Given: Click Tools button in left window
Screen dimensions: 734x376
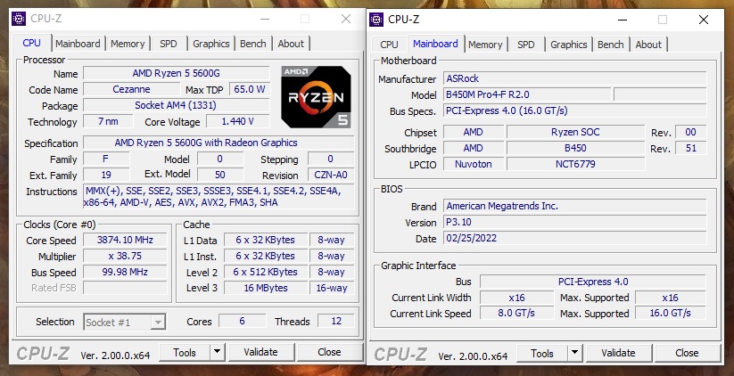Looking at the screenshot, I should 185,352.
